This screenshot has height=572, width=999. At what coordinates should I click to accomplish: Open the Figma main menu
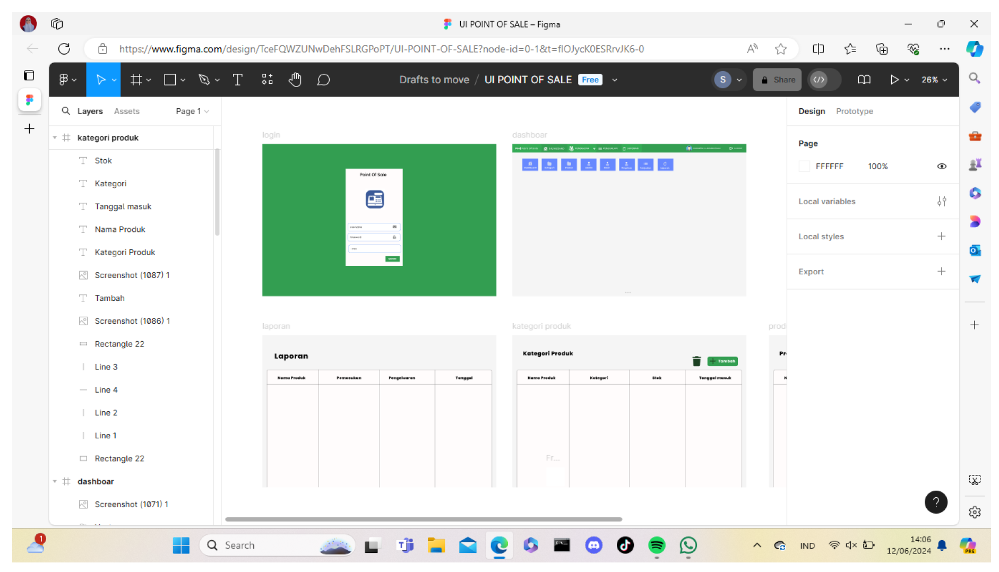pyautogui.click(x=64, y=80)
